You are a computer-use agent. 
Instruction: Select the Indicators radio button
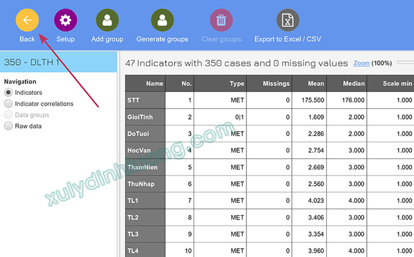8,93
